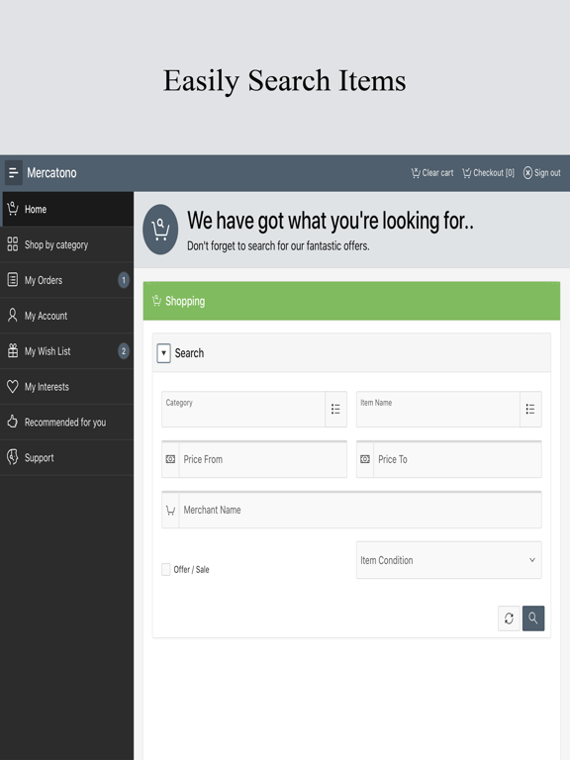Click the round cart search logo icon
Screen dimensions: 570x760
point(160,230)
